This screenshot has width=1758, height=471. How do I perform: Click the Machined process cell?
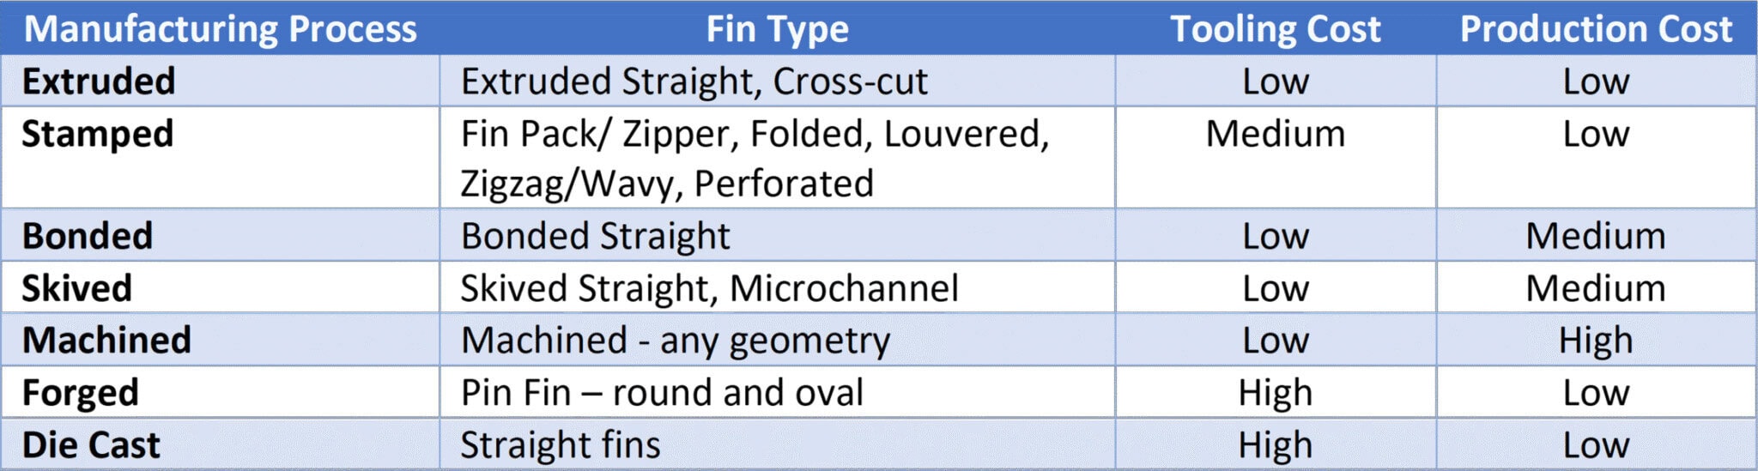pos(106,341)
